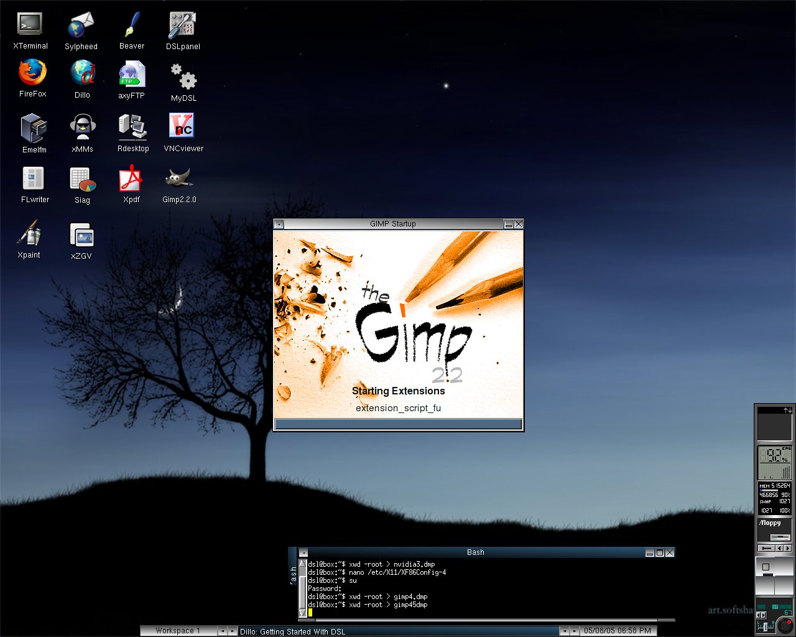Click the 'Starting Extensions' status text

pos(399,391)
